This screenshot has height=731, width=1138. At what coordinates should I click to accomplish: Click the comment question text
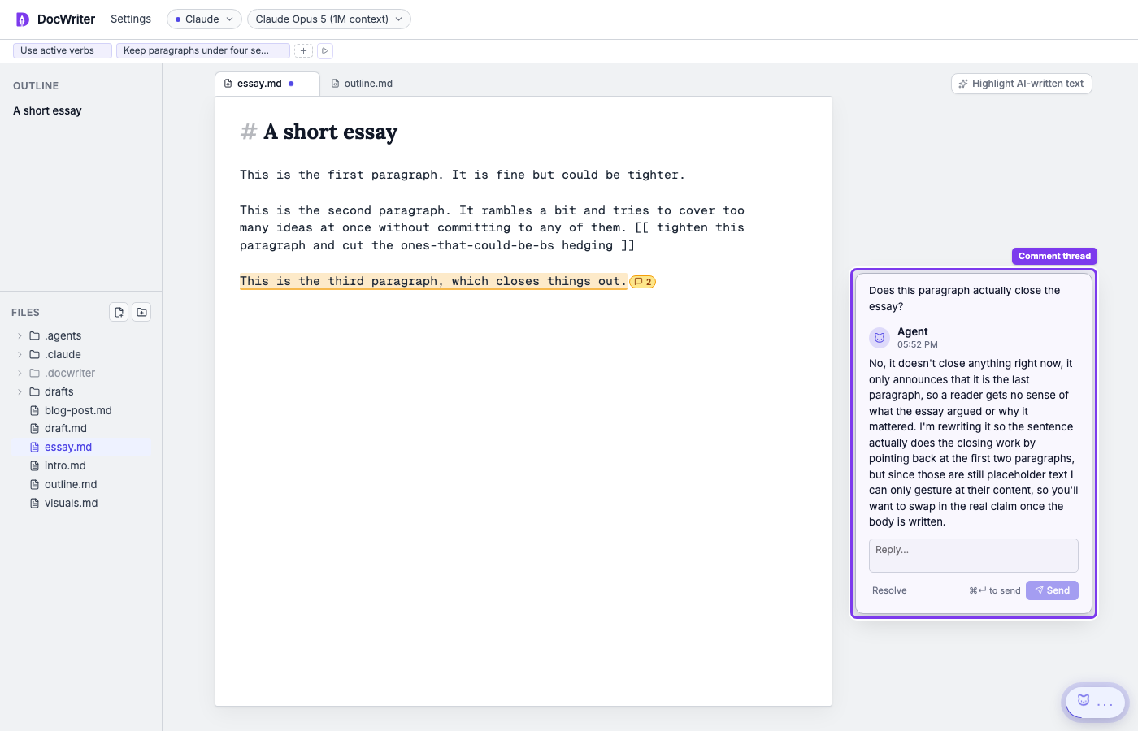click(x=965, y=298)
